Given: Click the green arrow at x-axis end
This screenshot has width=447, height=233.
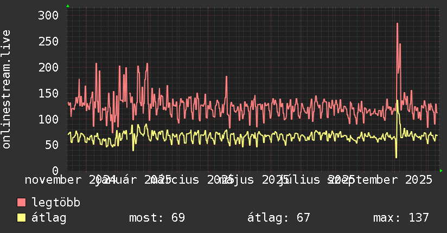Looking at the screenshot, I should (441, 171).
